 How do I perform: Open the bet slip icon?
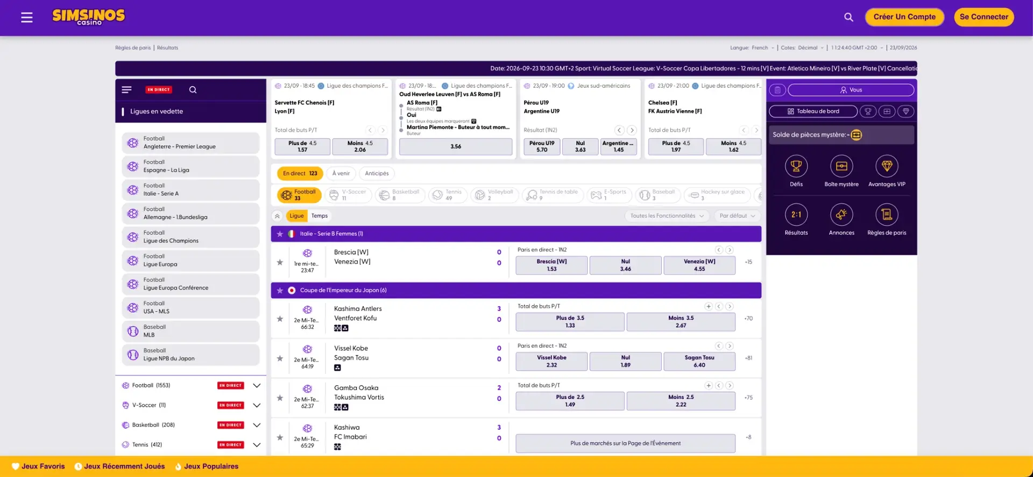coord(777,90)
